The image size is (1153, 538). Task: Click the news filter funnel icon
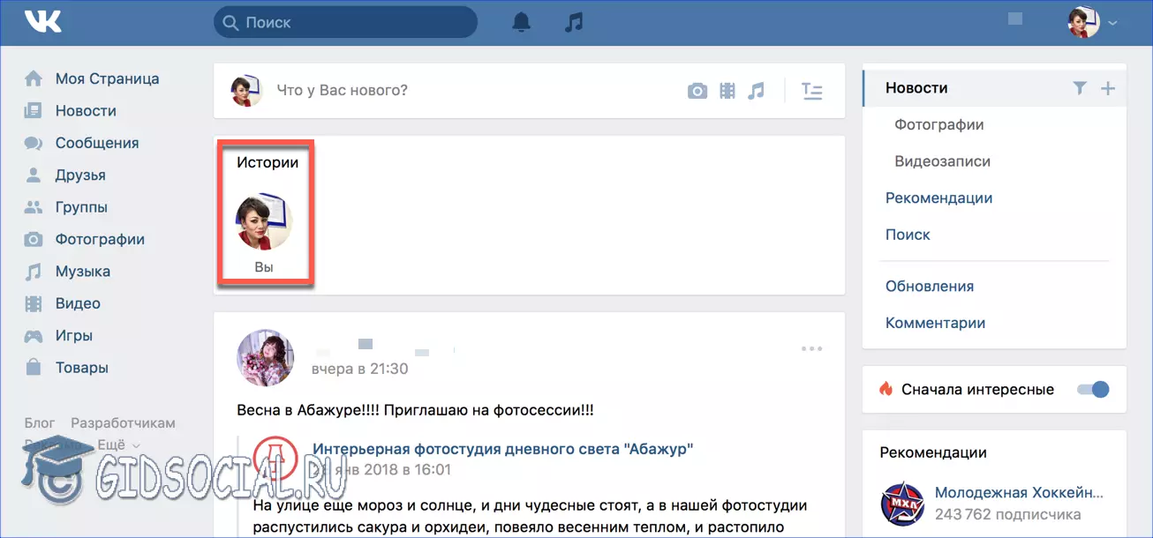pyautogui.click(x=1079, y=88)
